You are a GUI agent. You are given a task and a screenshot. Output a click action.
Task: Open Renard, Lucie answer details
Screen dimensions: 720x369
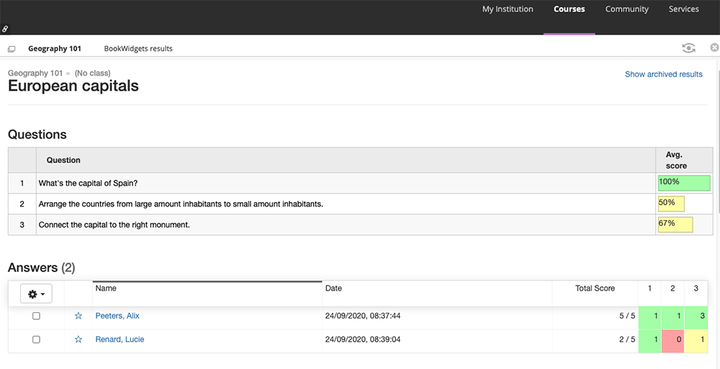(x=120, y=340)
